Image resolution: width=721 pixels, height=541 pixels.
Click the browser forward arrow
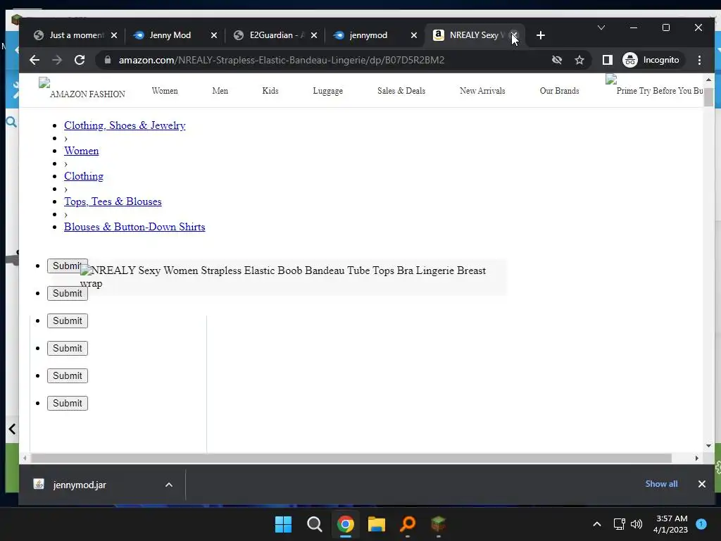[56, 60]
